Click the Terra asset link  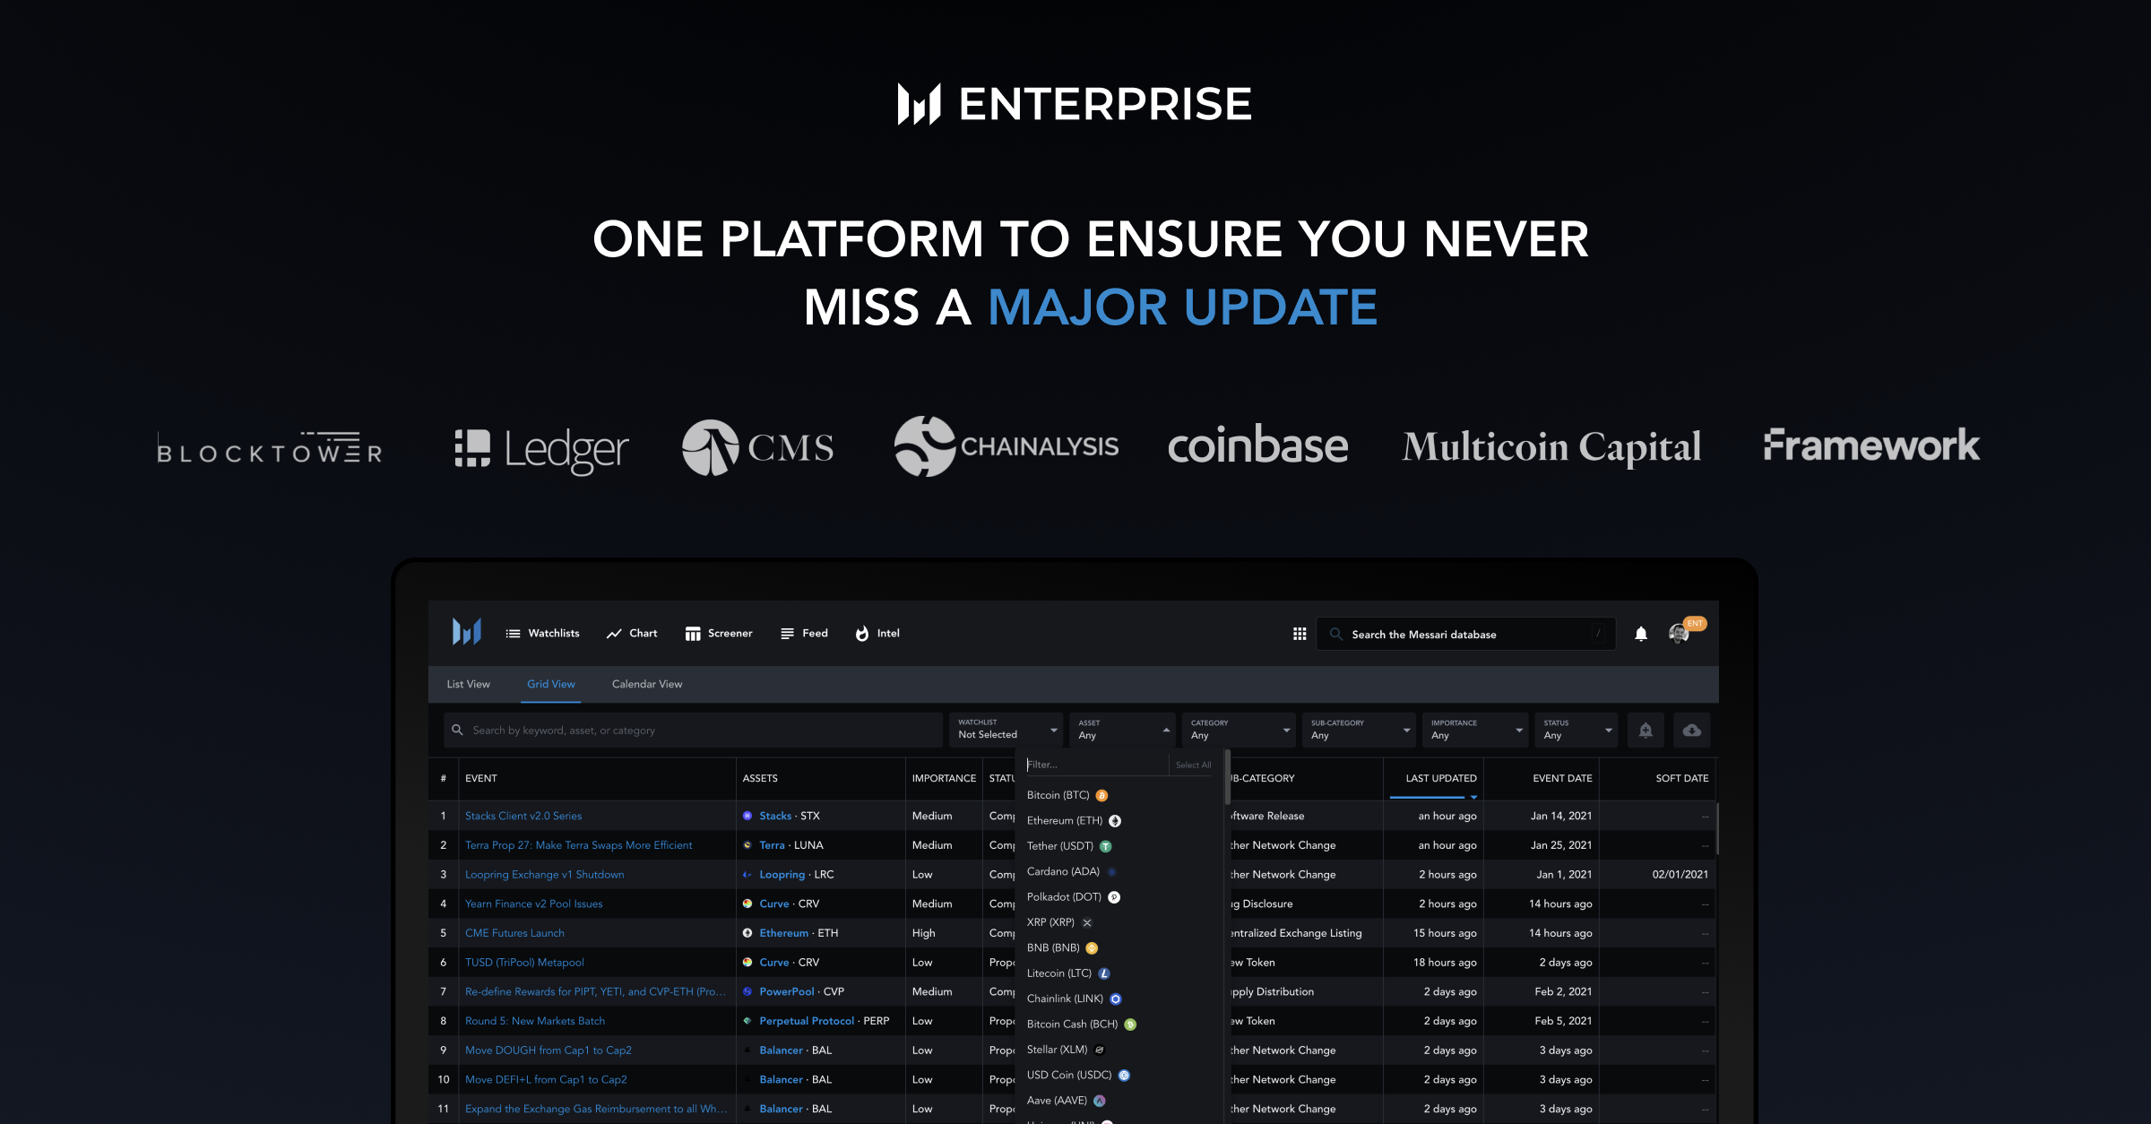(x=772, y=845)
